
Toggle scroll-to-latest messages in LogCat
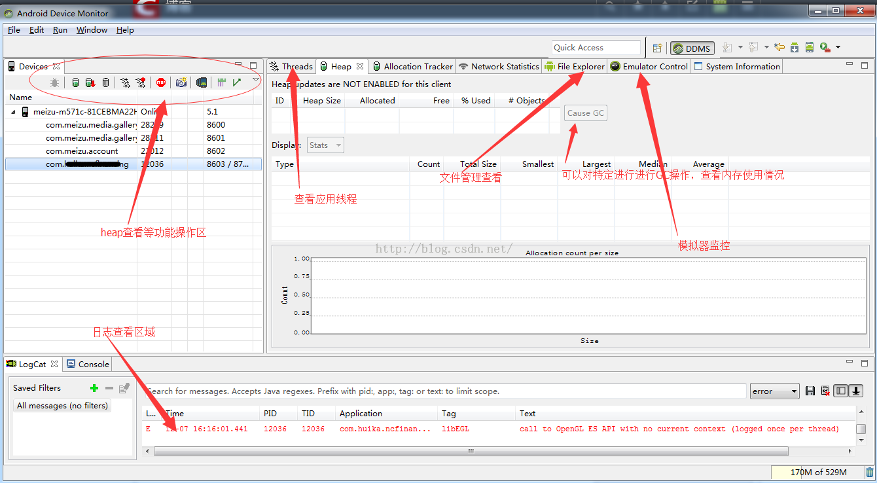point(856,391)
